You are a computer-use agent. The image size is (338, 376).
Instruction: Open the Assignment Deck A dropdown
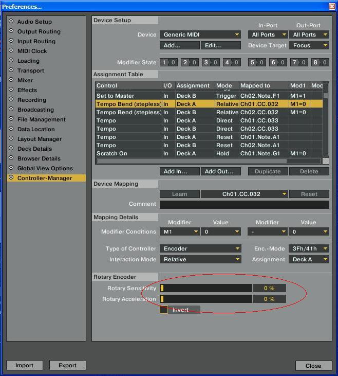(x=309, y=259)
